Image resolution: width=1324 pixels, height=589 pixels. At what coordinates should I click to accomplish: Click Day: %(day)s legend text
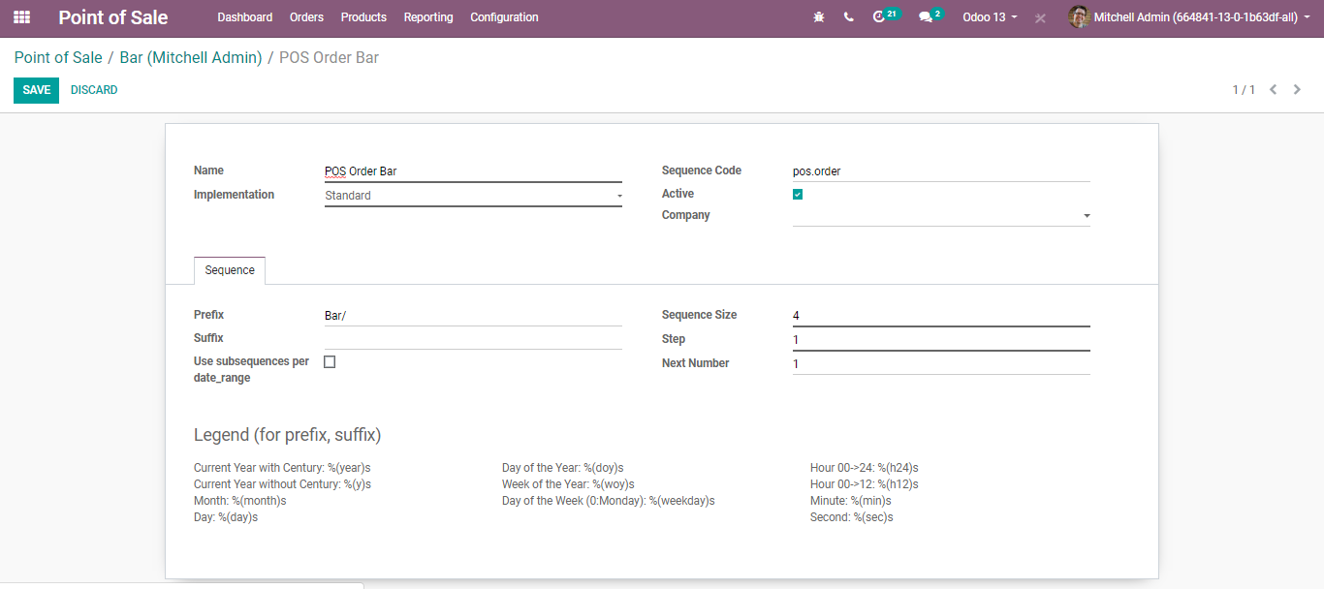tap(226, 517)
